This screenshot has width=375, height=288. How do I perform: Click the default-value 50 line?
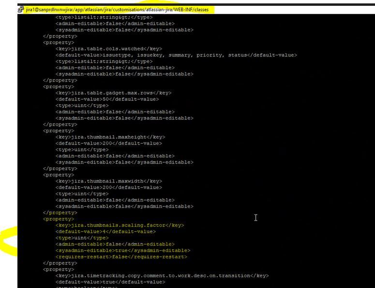point(107,99)
